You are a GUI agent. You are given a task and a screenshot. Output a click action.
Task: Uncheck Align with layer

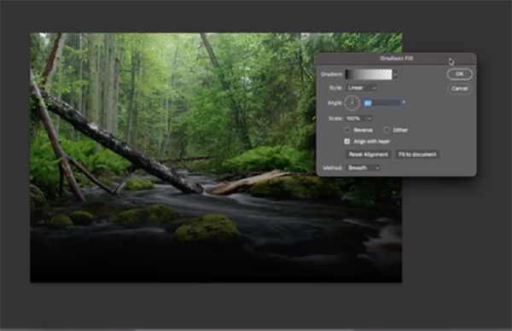(x=347, y=142)
